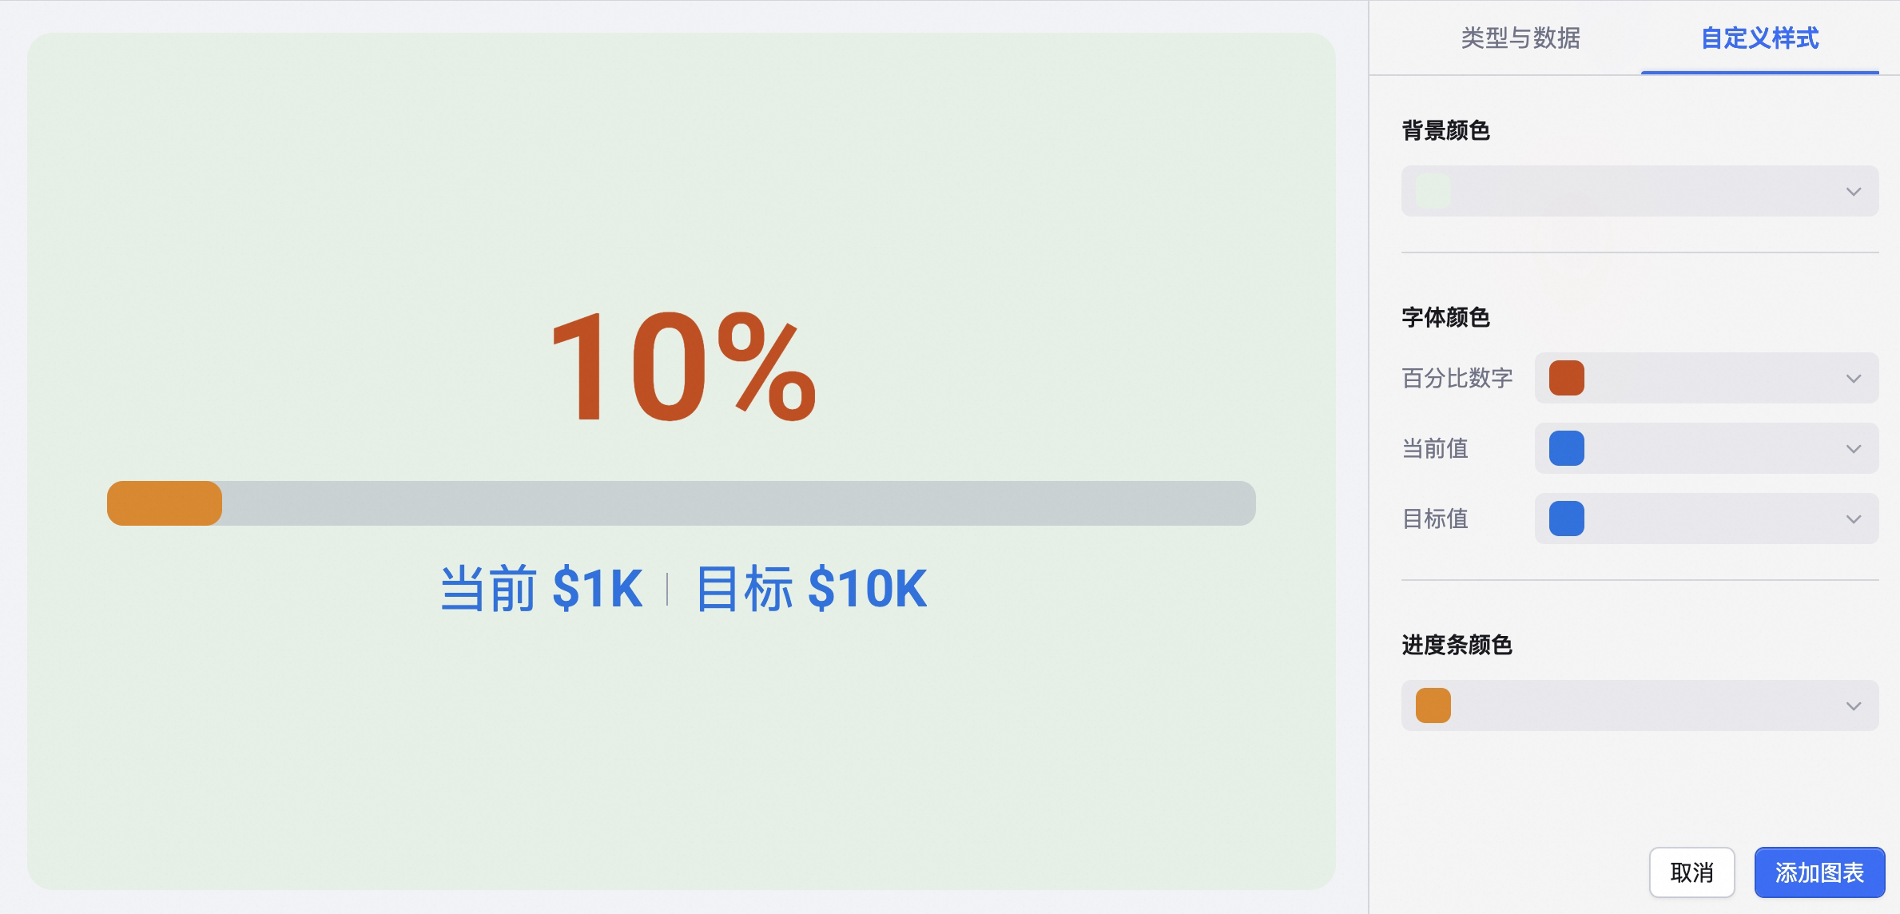Click the 进度条颜色 selector field
This screenshot has height=914, width=1900.
(1640, 705)
